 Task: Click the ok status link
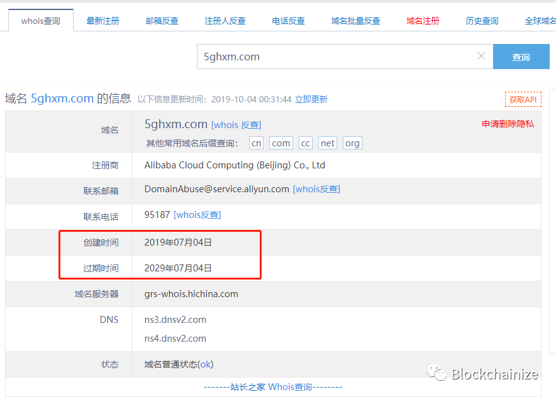coord(206,364)
